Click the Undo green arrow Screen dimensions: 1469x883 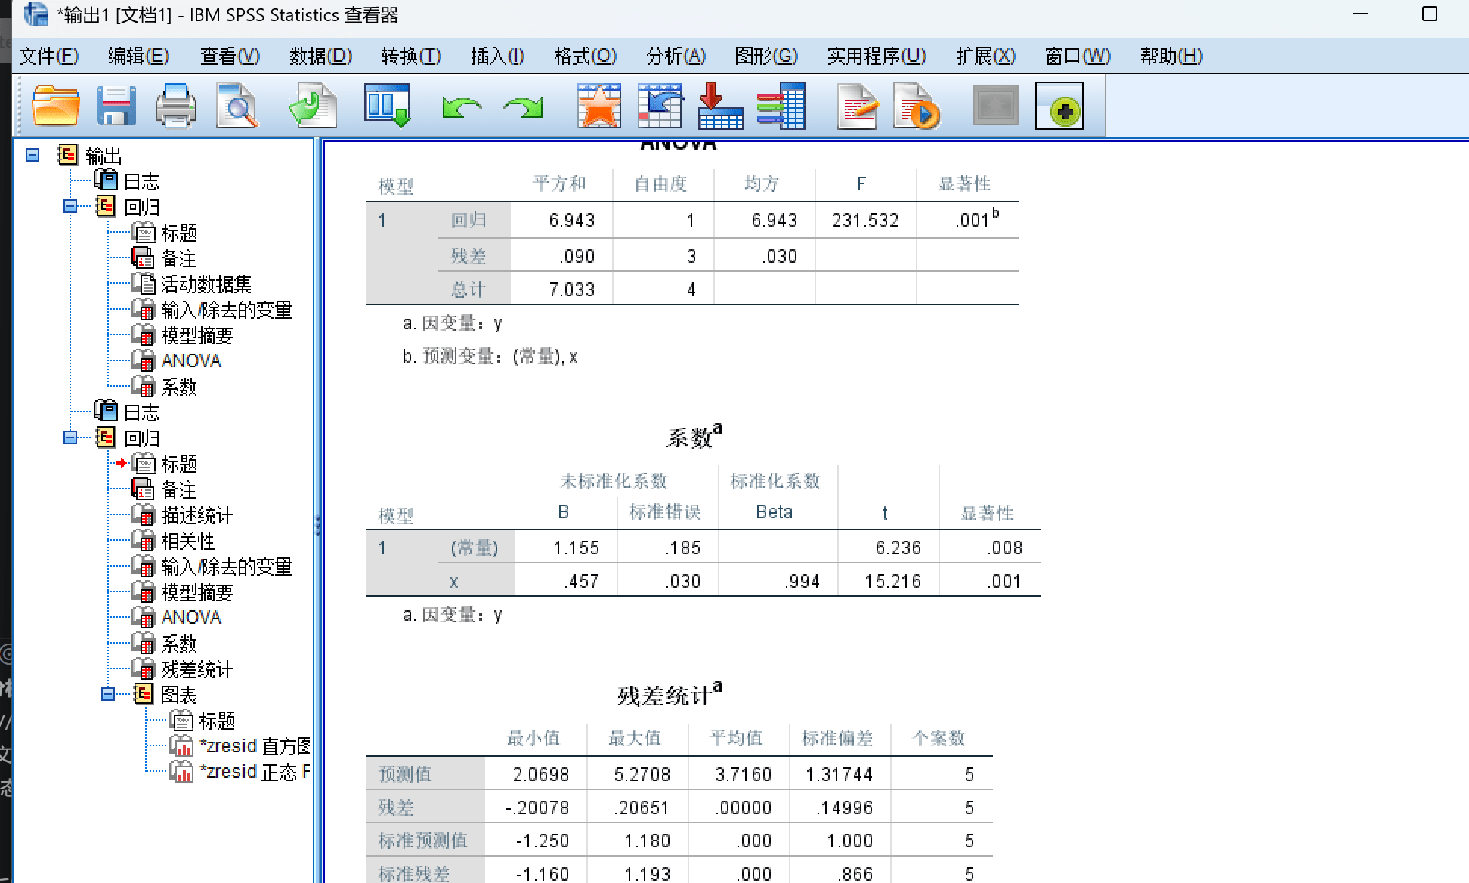tap(462, 107)
